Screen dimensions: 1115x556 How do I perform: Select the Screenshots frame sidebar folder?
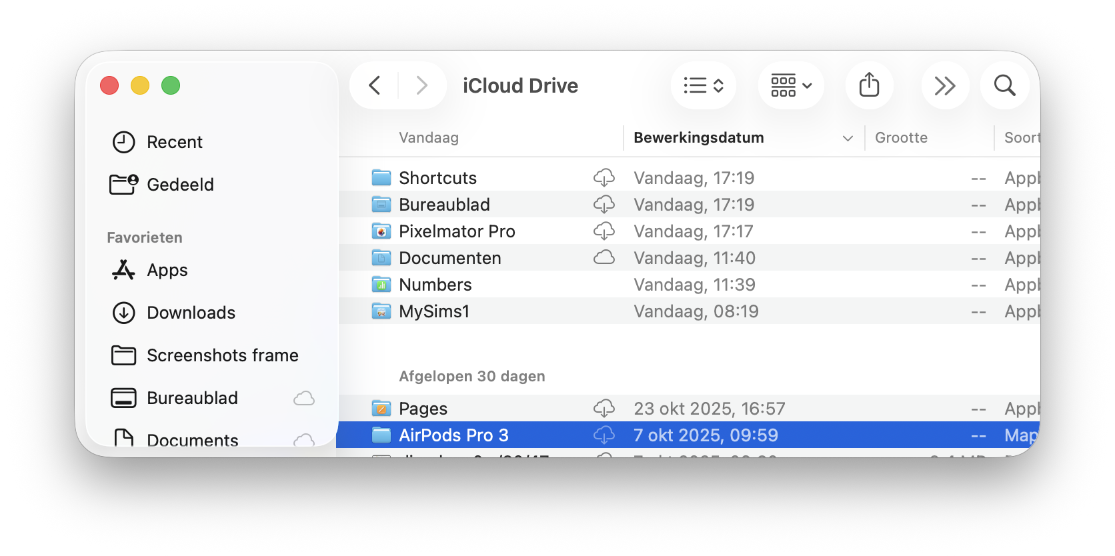click(x=222, y=355)
